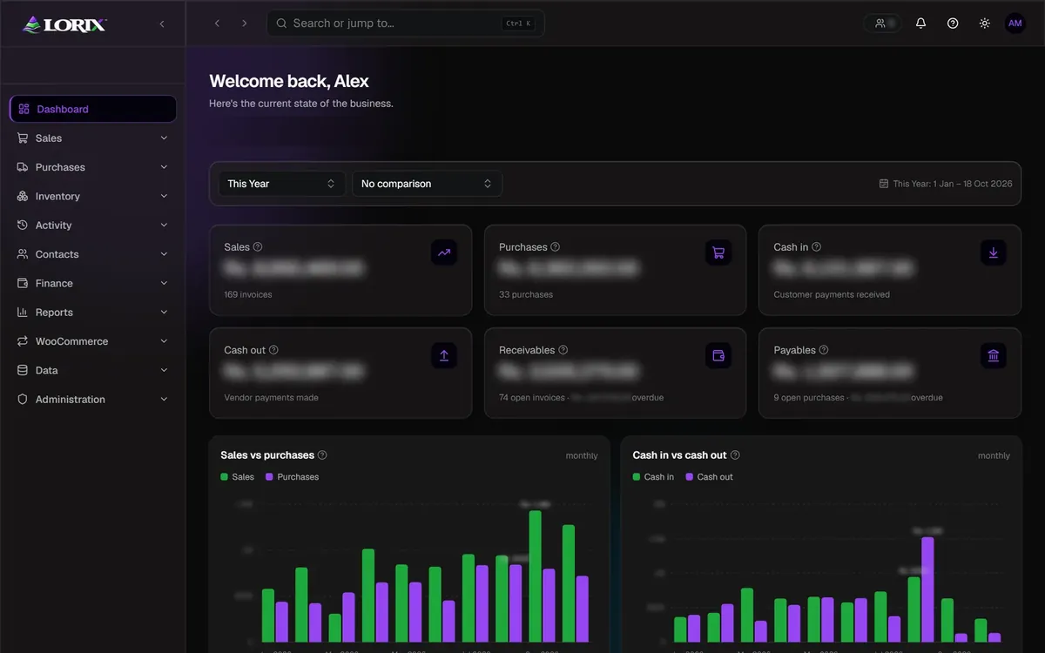Select Dashboard in the sidebar
The width and height of the screenshot is (1045, 653).
point(93,109)
